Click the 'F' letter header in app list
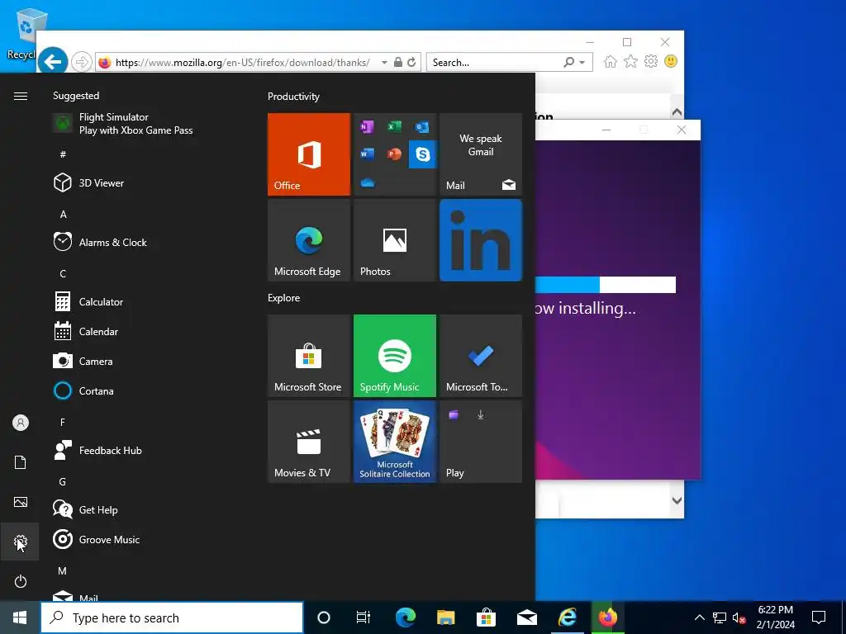Image resolution: width=846 pixels, height=634 pixels. coord(63,422)
